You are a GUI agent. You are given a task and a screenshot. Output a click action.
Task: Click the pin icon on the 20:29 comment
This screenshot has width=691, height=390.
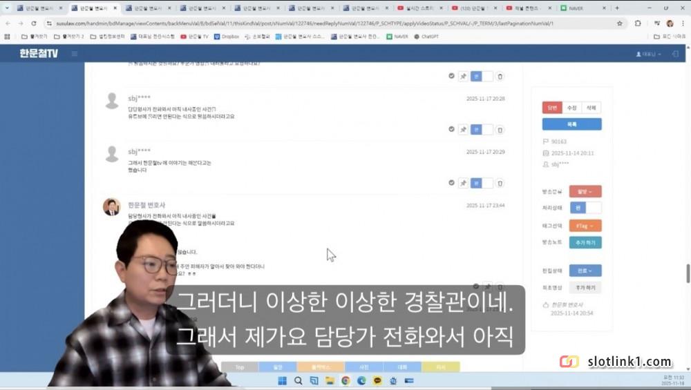(x=463, y=183)
